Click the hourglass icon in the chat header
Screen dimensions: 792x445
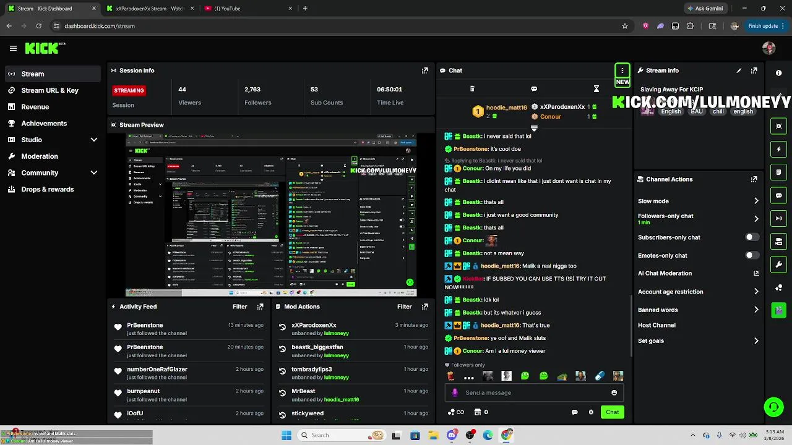pos(596,89)
